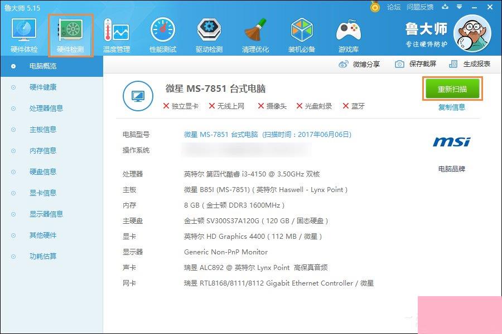Click disk value 金士顿 SV300S37A120G
This screenshot has height=334, width=502.
(256, 221)
